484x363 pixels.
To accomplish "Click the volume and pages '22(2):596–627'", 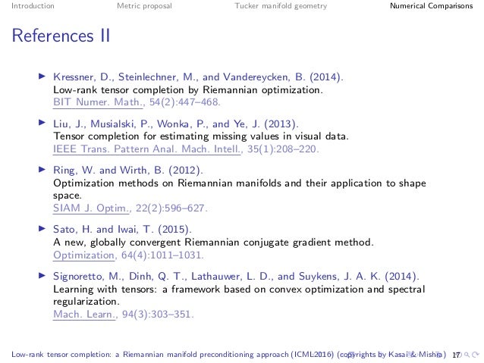I will coord(171,208).
